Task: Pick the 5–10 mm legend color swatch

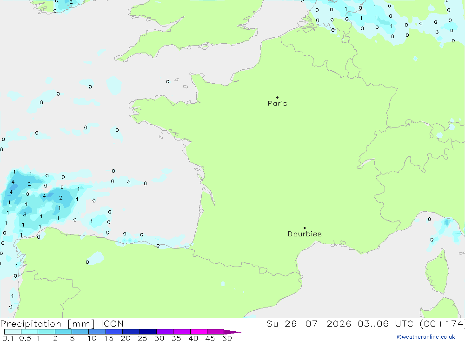Action: [80, 332]
